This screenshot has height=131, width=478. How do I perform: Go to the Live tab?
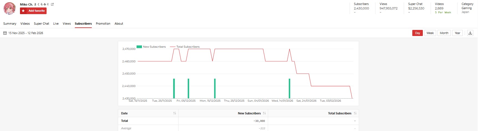point(56,24)
